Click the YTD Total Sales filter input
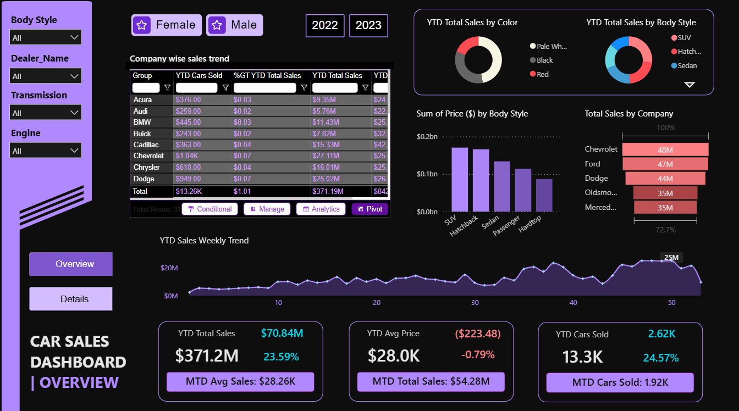This screenshot has height=411, width=739. 335,87
